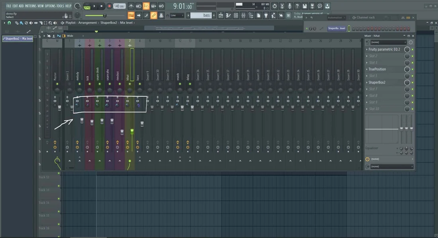Viewport: 438px width, 238px height.
Task: Toggle TruePosition slot enable LED
Action: [x=412, y=69]
